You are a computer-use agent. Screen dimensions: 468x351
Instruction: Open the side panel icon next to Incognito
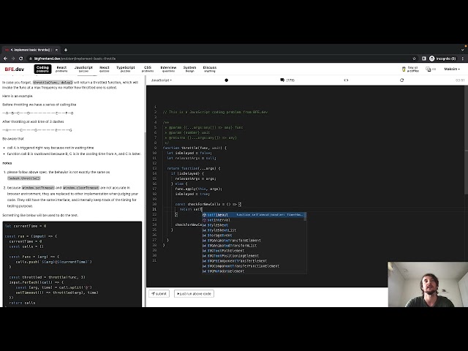tap(423, 58)
